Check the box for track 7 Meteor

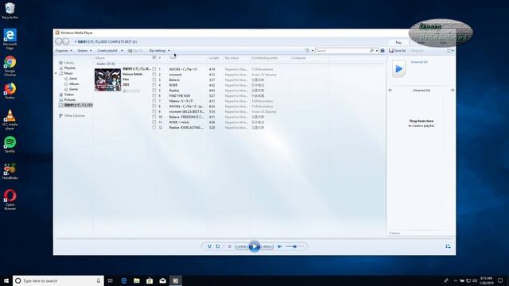(154, 101)
